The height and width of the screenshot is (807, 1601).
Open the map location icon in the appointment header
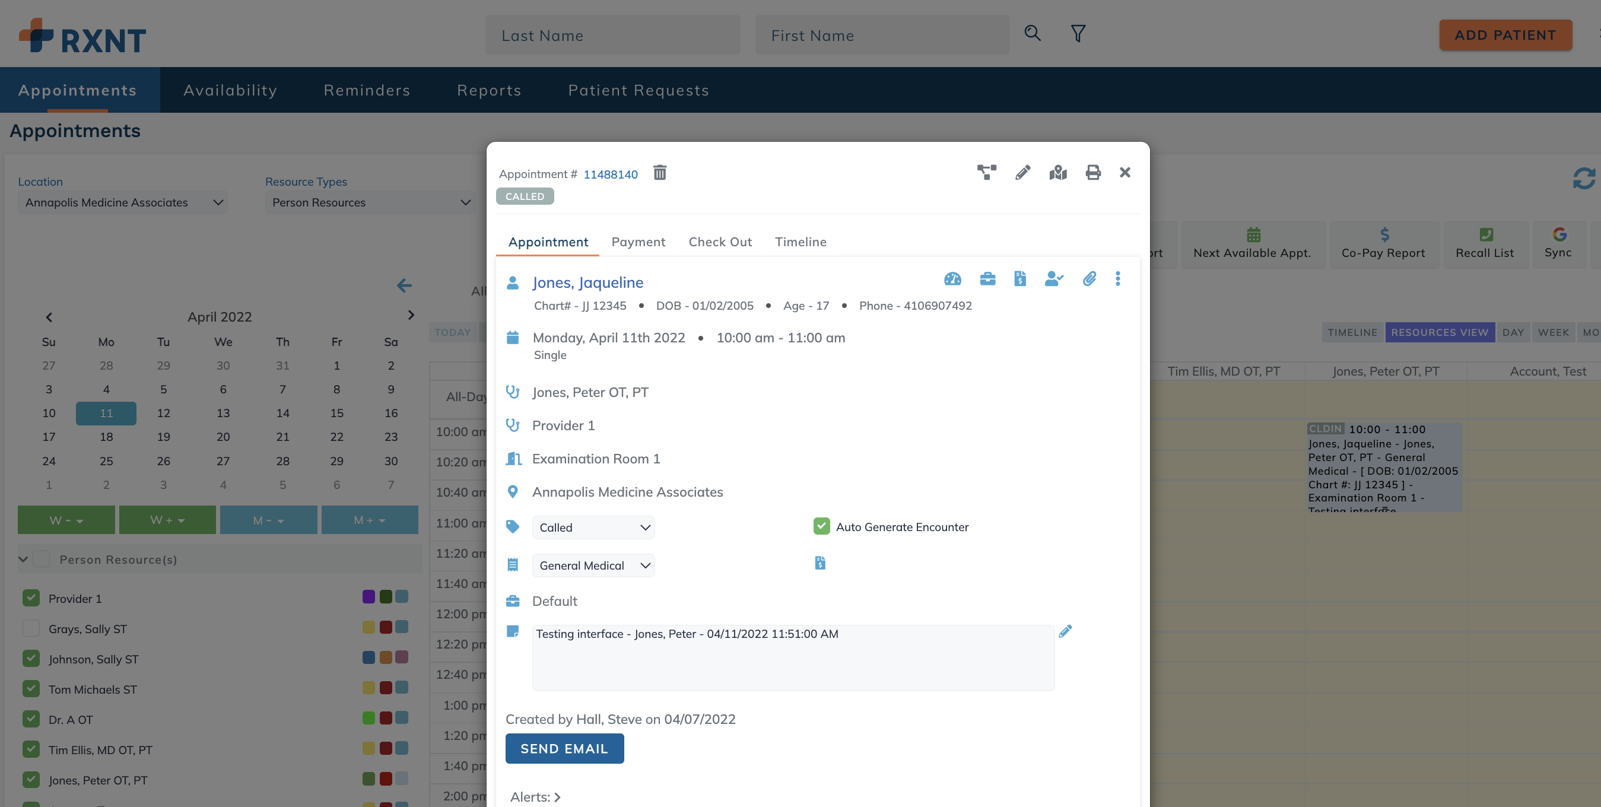[x=1058, y=173]
